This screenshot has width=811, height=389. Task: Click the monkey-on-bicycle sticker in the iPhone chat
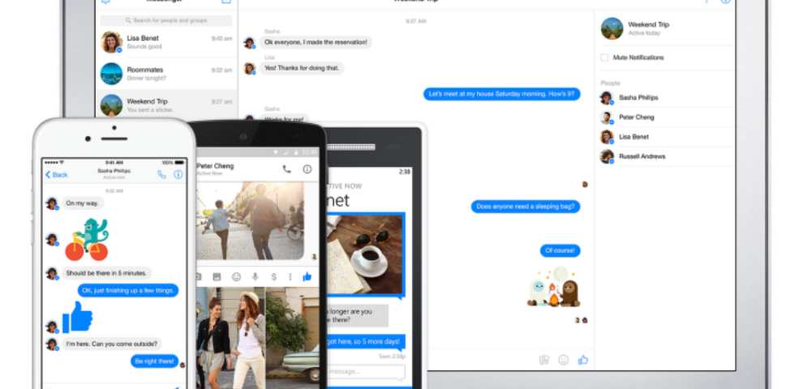(x=87, y=239)
